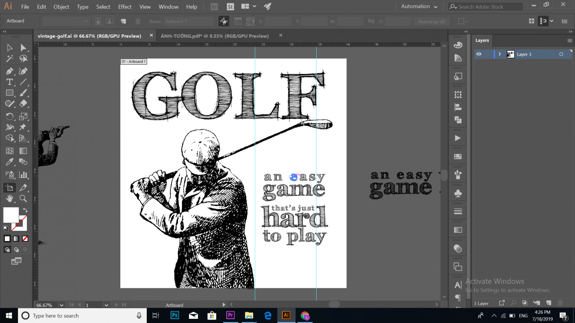Select the Pen tool
Image resolution: width=575 pixels, height=323 pixels.
pos(10,71)
